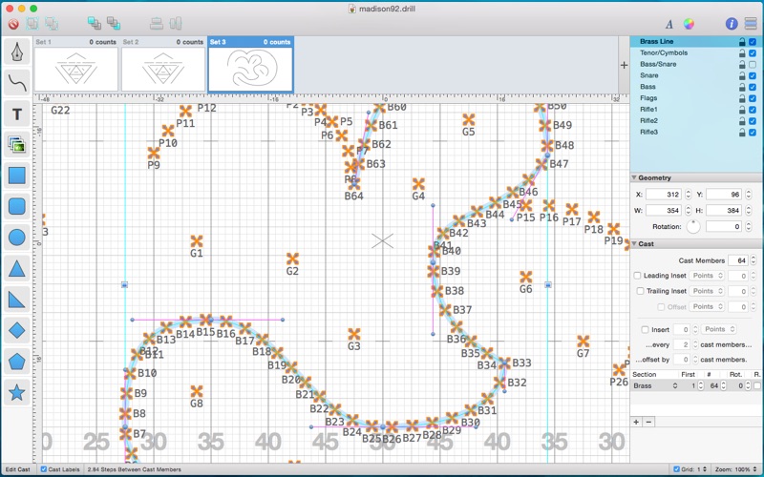Click the Cast Members stepper
Viewport: 764px width, 477px height.
click(x=753, y=260)
